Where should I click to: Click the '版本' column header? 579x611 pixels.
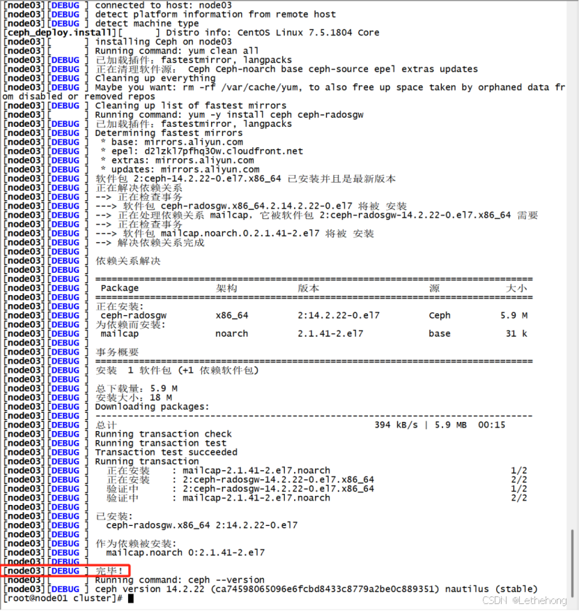[309, 288]
